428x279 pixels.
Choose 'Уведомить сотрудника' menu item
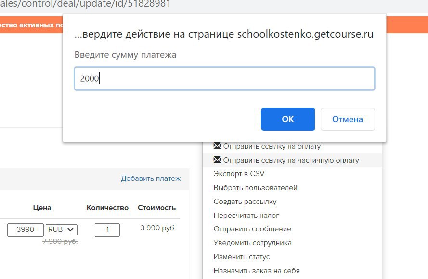[252, 243]
